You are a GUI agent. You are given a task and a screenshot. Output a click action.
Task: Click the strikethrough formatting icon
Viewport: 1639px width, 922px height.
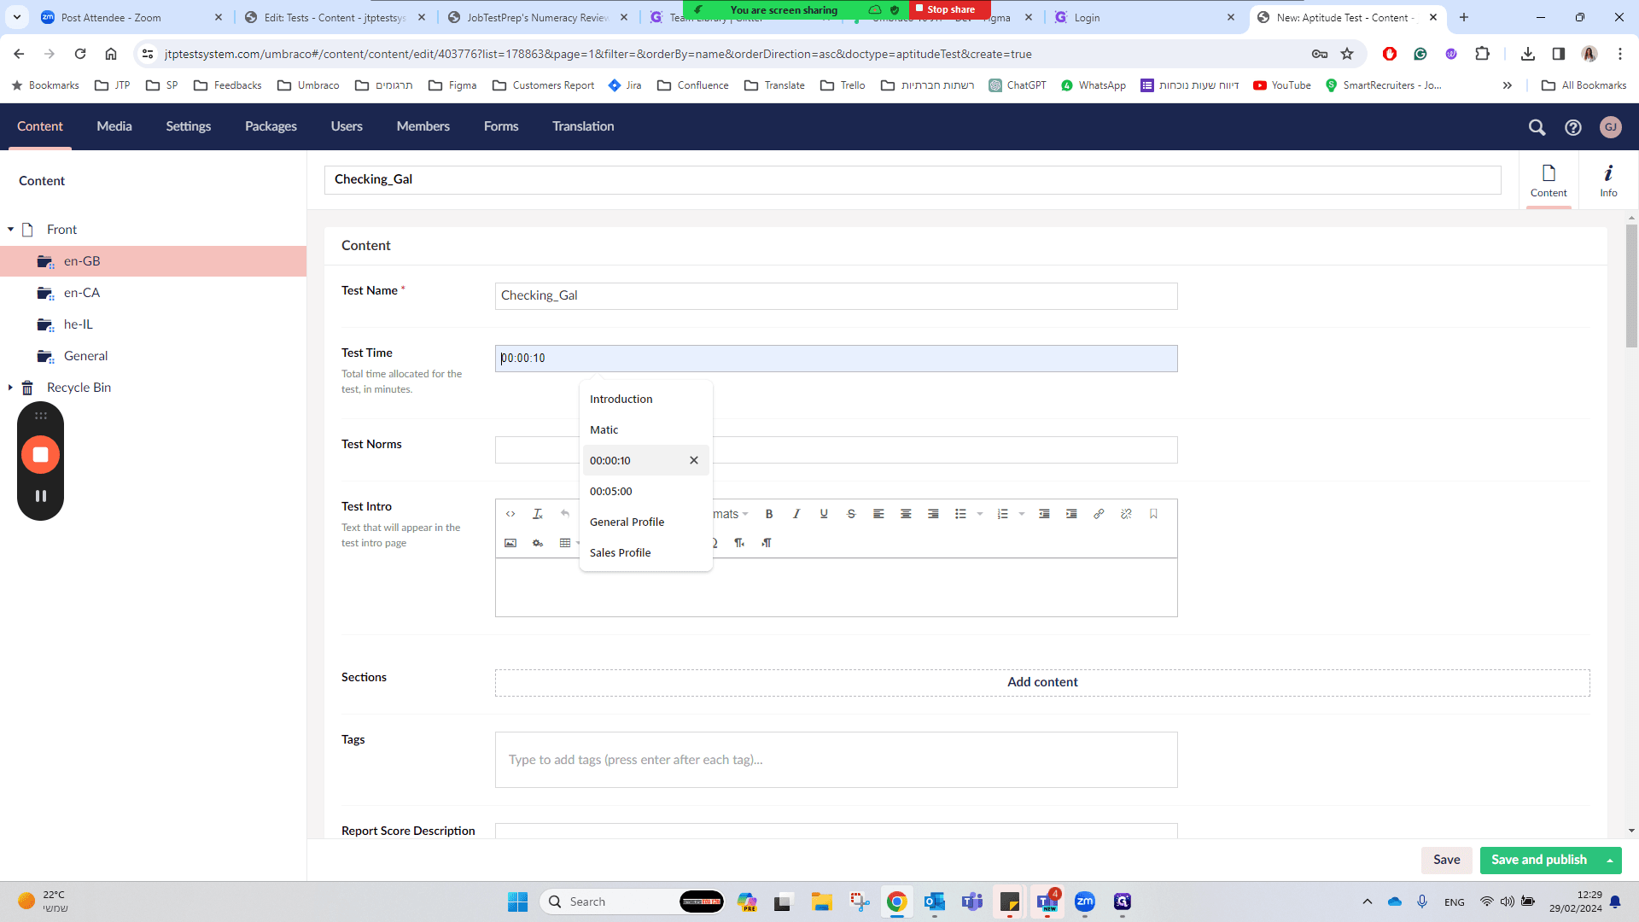[850, 514]
